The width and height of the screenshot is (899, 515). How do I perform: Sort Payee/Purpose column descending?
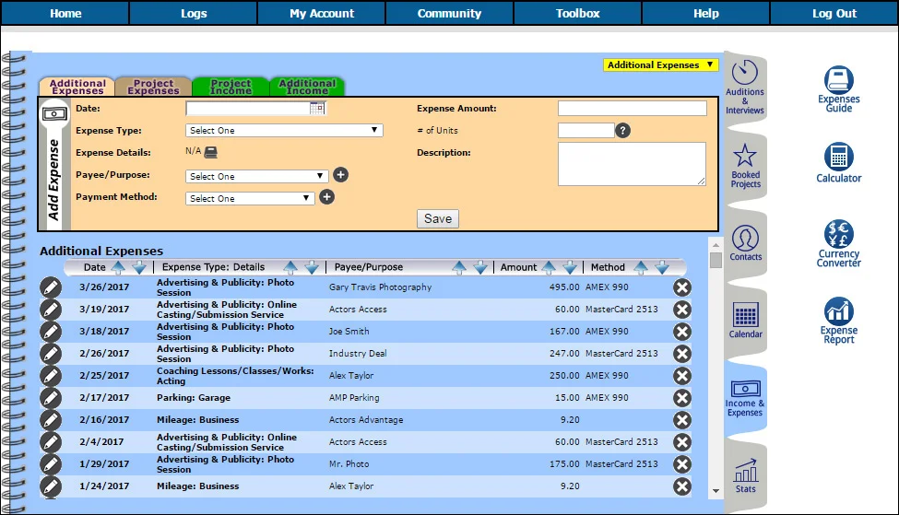[480, 267]
